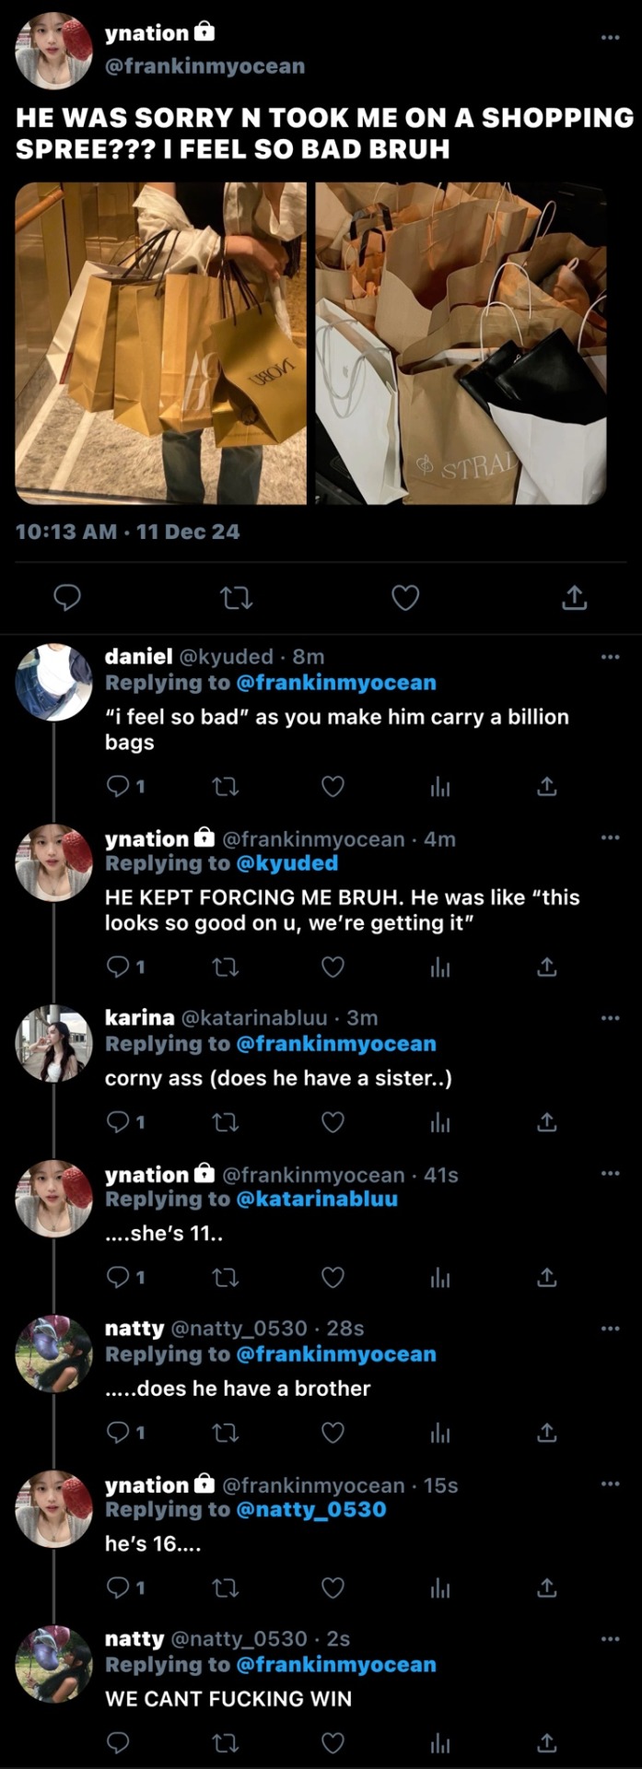642x1769 pixels.
Task: Retweet karina's "corny ass" reply
Action: click(x=225, y=1122)
